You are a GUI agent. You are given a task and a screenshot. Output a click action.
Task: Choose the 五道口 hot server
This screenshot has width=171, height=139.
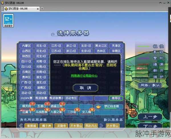[41, 106]
